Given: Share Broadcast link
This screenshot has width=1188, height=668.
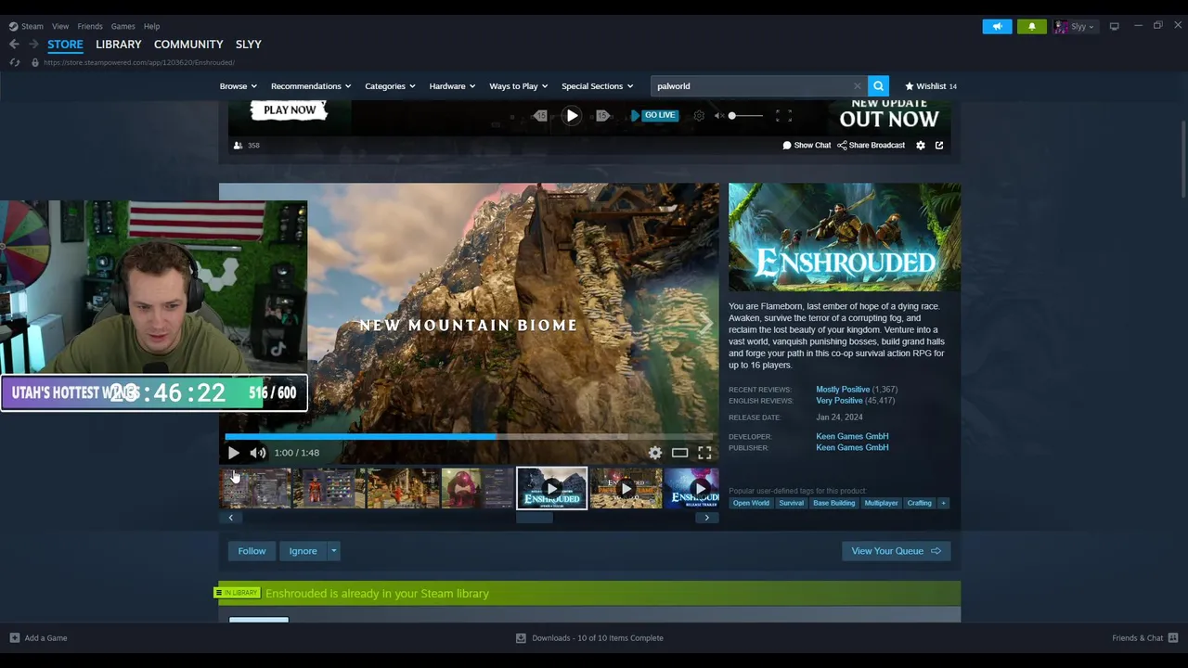Looking at the screenshot, I should point(871,145).
